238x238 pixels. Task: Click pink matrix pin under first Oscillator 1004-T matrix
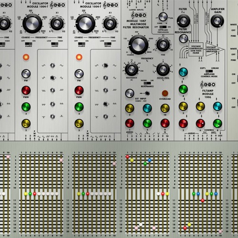pyautogui.click(x=61, y=160)
